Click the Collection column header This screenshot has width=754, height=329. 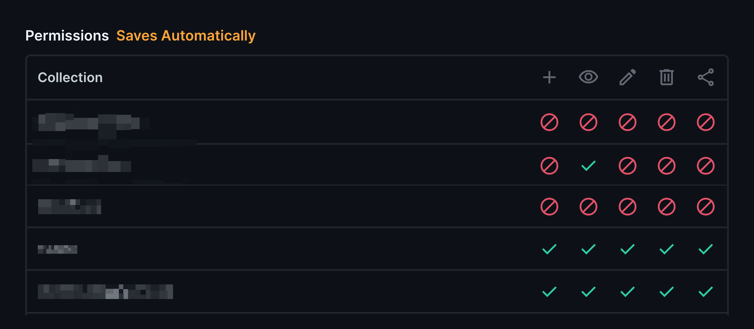click(x=70, y=78)
